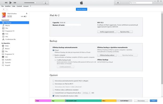
Task: Open the list view icon near search
Action: [118, 3]
